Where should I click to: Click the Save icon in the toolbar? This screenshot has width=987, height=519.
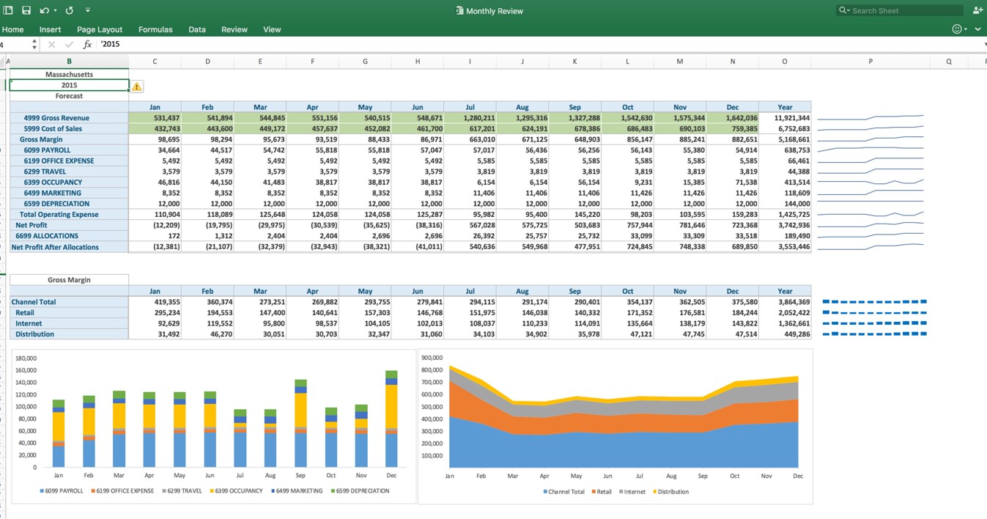click(x=26, y=10)
